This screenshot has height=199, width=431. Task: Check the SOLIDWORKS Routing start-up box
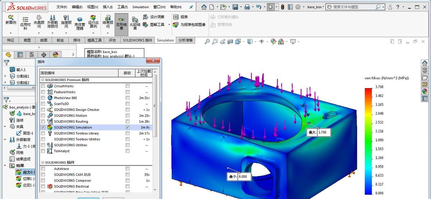pyautogui.click(x=128, y=122)
